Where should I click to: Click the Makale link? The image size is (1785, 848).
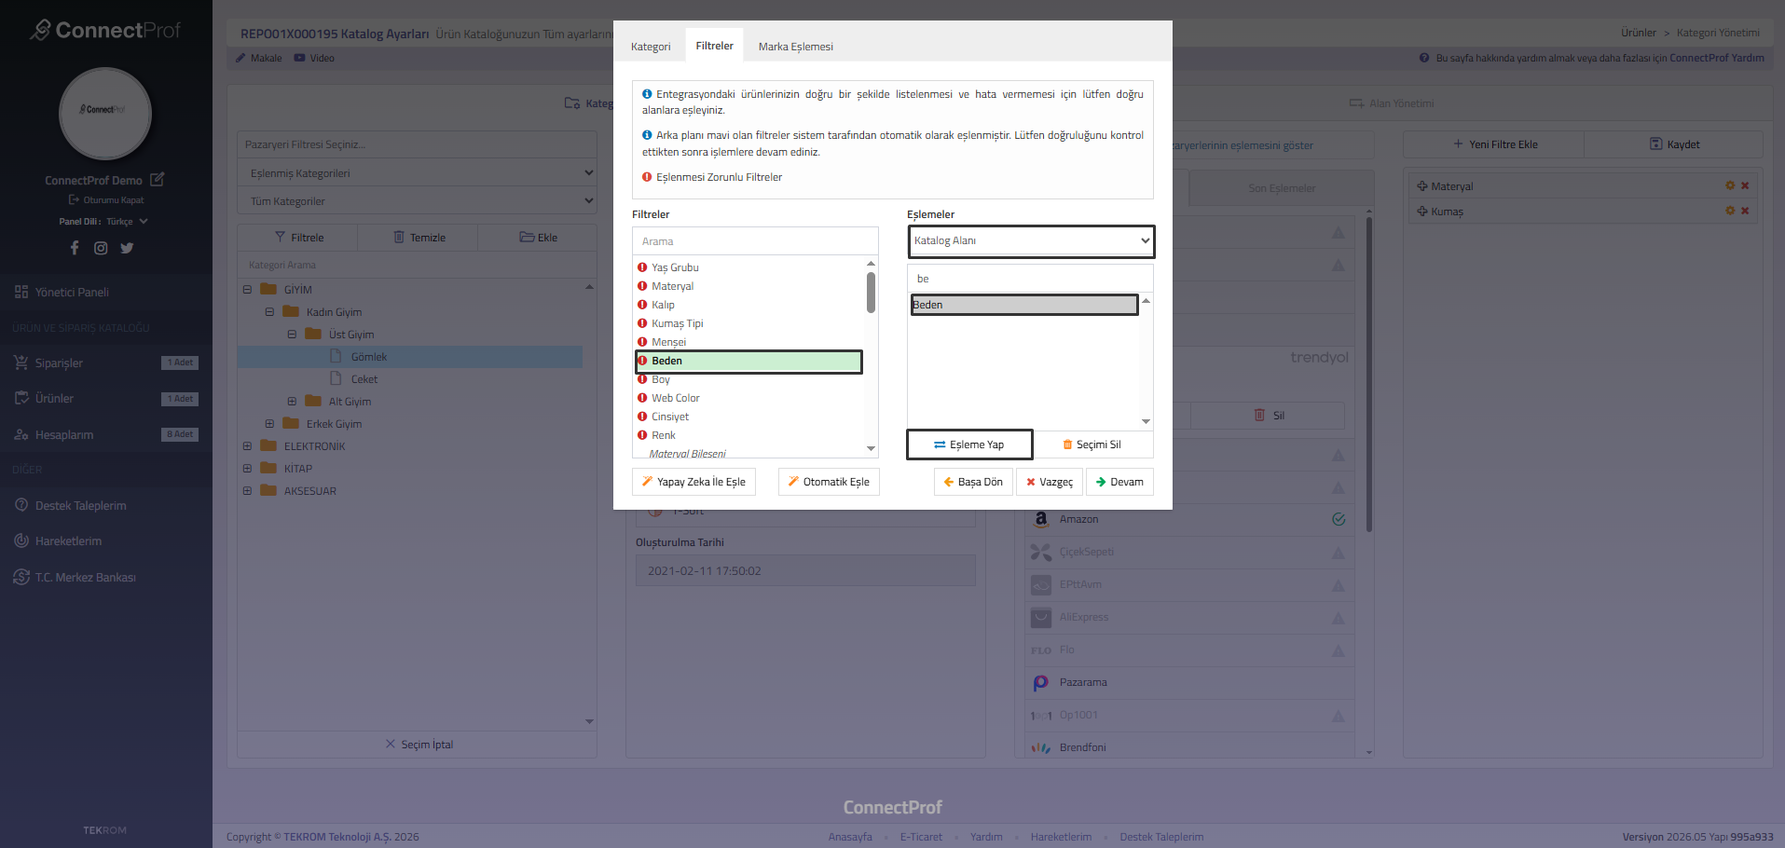tap(258, 58)
